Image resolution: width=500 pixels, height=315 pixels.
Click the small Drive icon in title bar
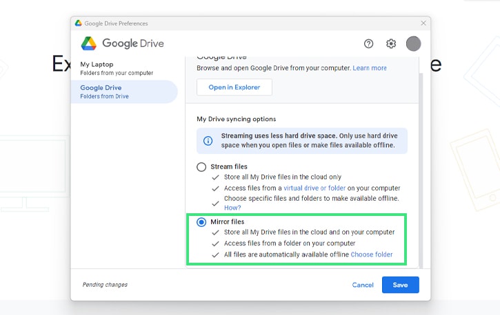(x=78, y=23)
